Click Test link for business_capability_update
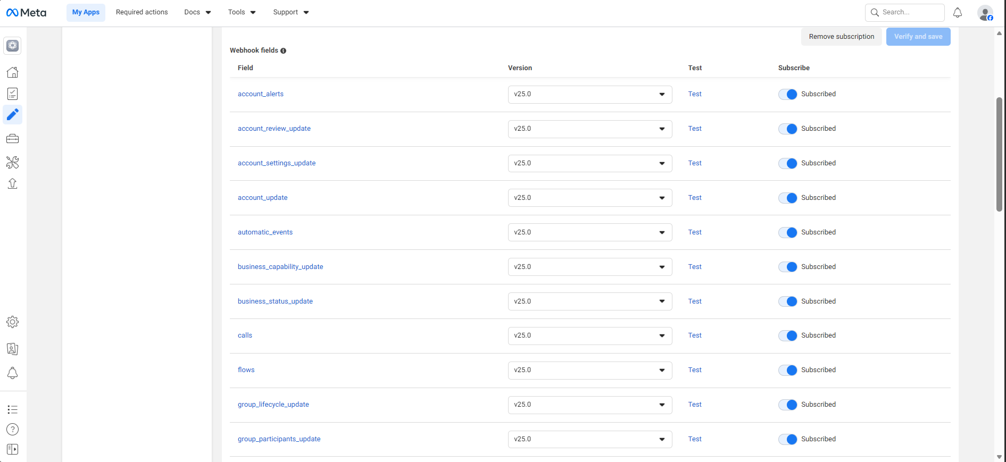Viewport: 1006px width, 462px height. tap(695, 267)
